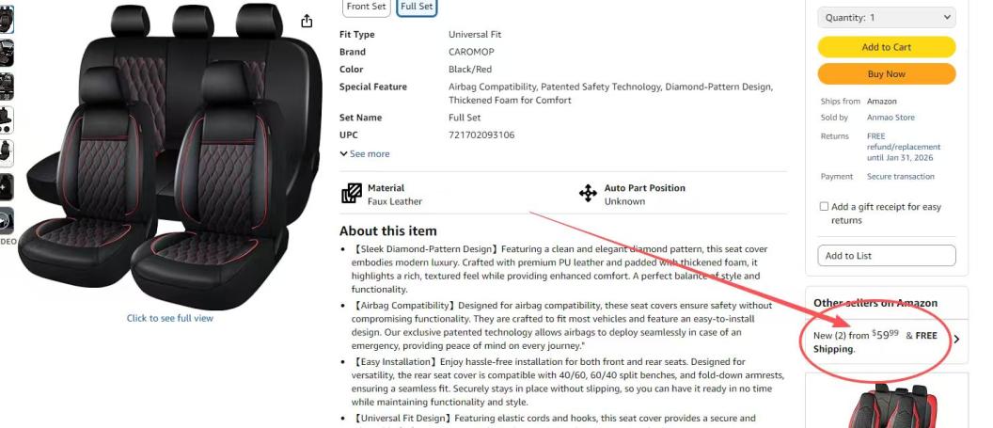Choose the Full Set option

(417, 7)
